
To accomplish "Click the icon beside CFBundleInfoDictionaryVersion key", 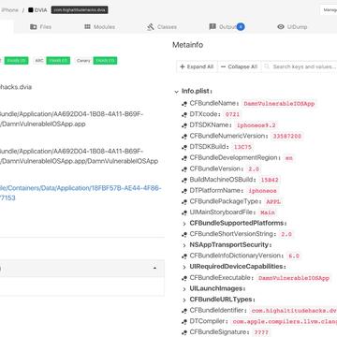I will click(184, 256).
